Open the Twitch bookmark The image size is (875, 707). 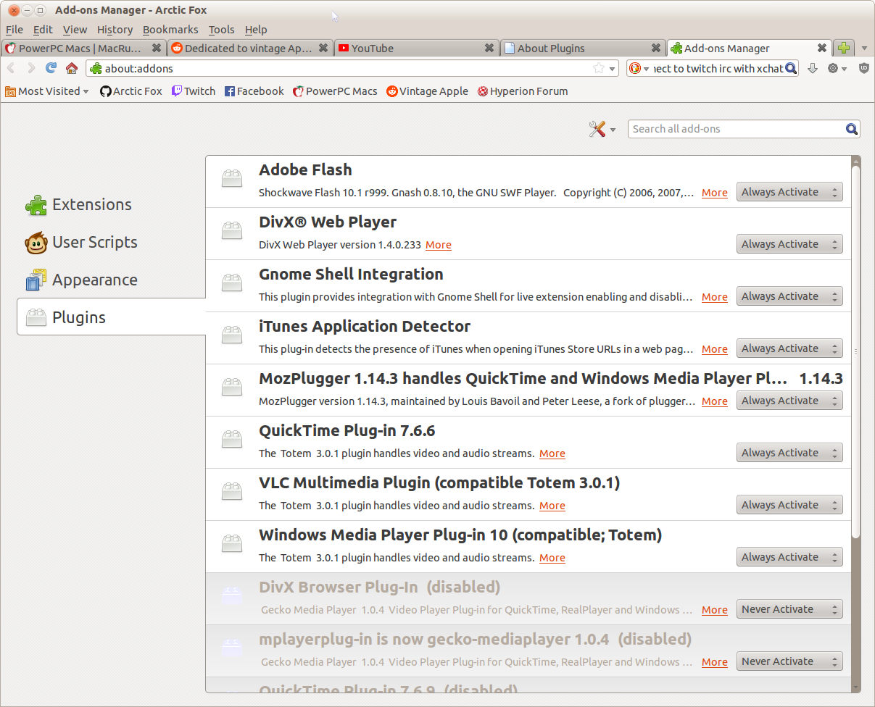coord(194,91)
